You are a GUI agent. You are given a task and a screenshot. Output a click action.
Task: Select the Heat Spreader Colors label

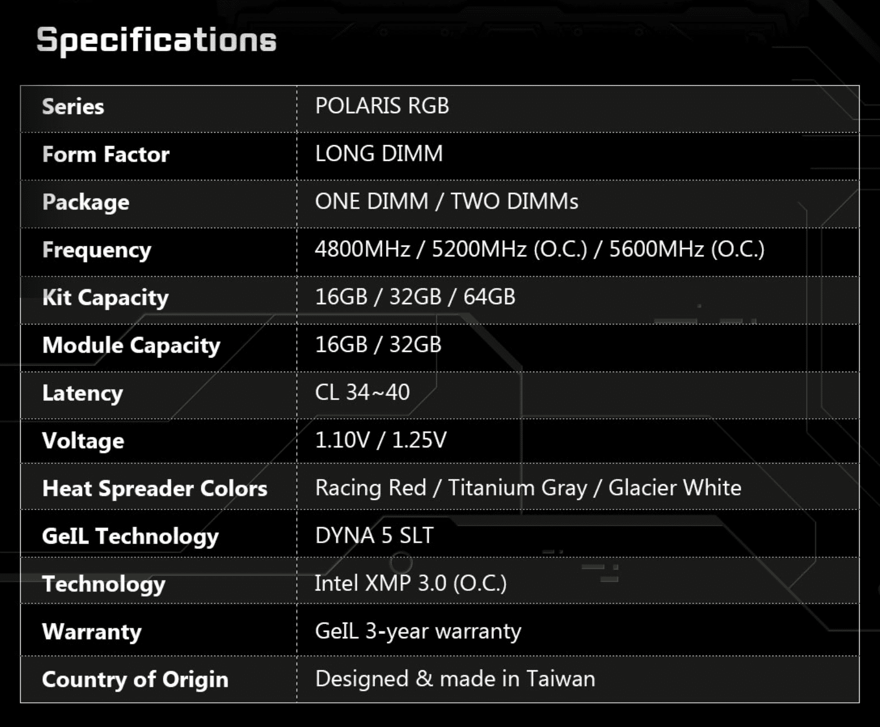pyautogui.click(x=155, y=489)
